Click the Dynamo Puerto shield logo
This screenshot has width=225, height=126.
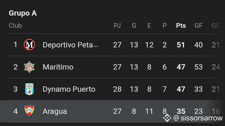(x=29, y=89)
